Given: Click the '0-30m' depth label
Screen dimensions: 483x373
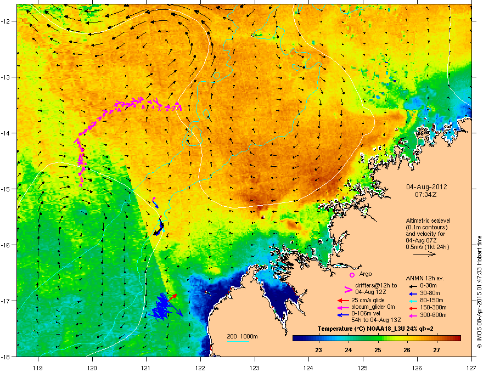Looking at the screenshot, I should [429, 286].
